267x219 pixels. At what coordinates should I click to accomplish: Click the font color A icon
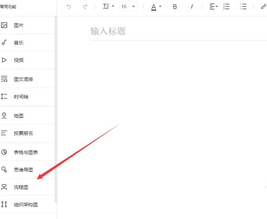click(154, 7)
